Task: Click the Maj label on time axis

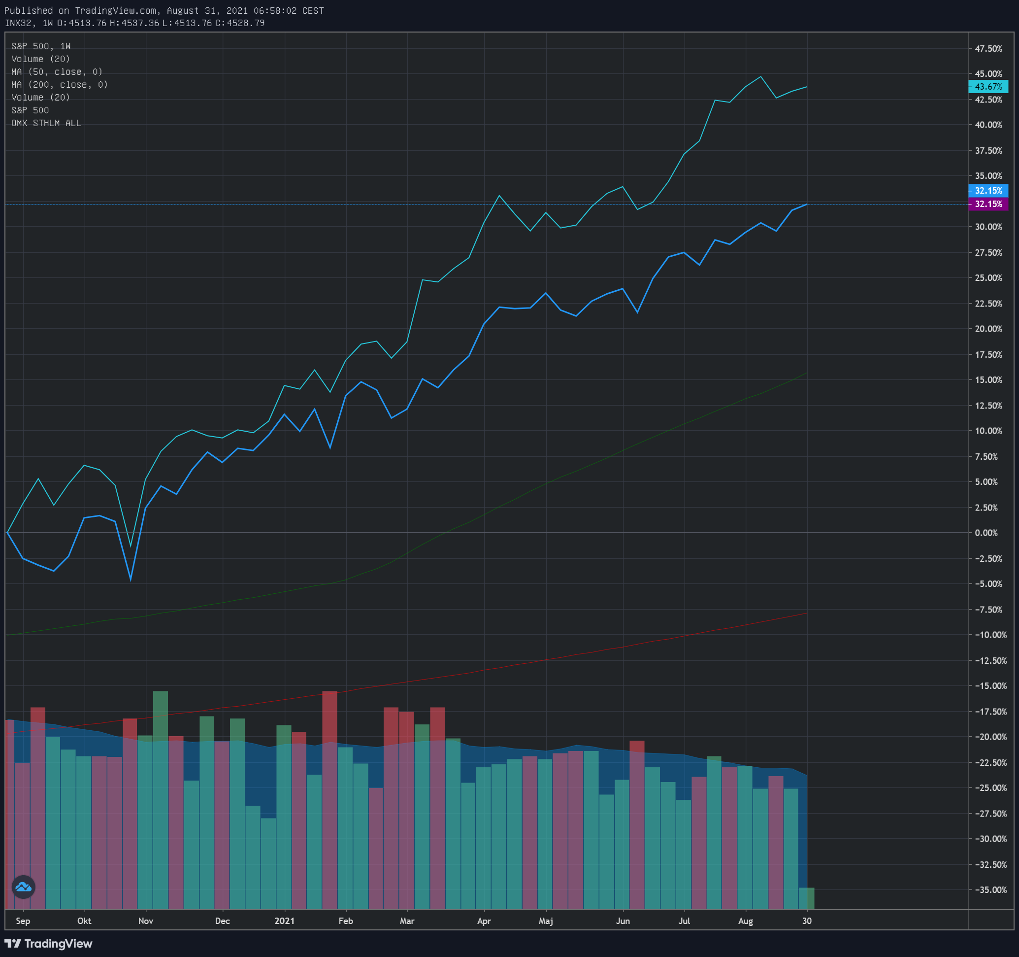Action: coord(546,921)
